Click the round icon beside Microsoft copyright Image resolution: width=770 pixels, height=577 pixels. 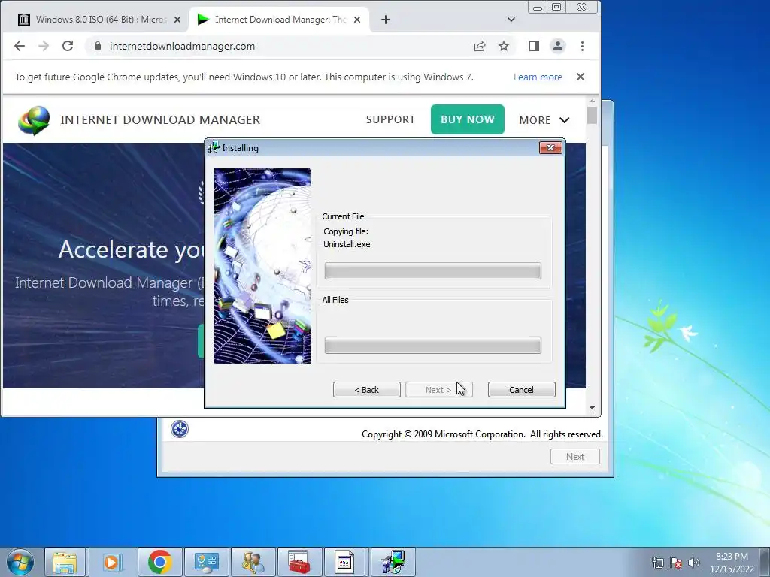point(180,429)
